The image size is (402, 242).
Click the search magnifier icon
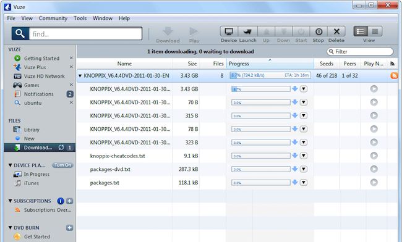(20, 33)
